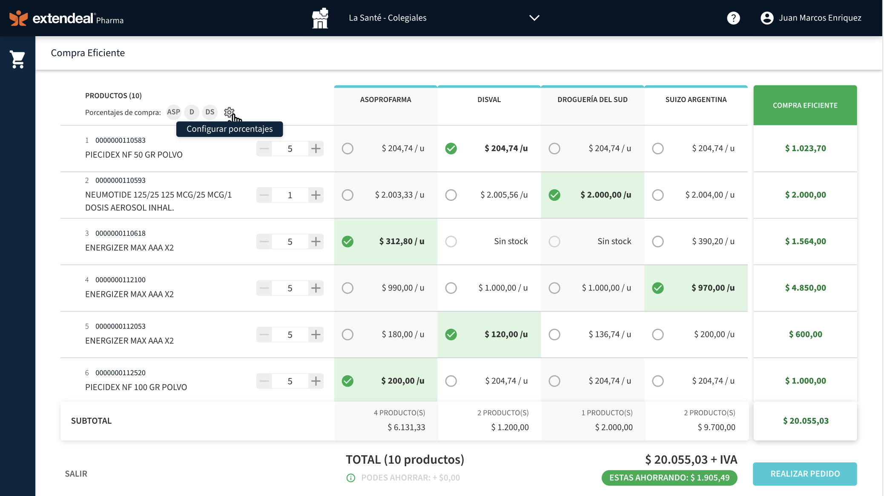Increase quantity for PIECIDEX NF 100 GR POLVO
This screenshot has height=496, width=884.
point(316,381)
